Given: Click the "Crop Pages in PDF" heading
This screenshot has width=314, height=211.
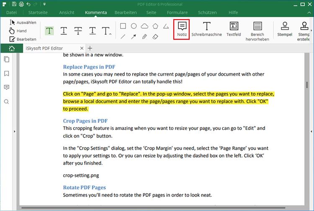Looking at the screenshot, I should [85, 121].
